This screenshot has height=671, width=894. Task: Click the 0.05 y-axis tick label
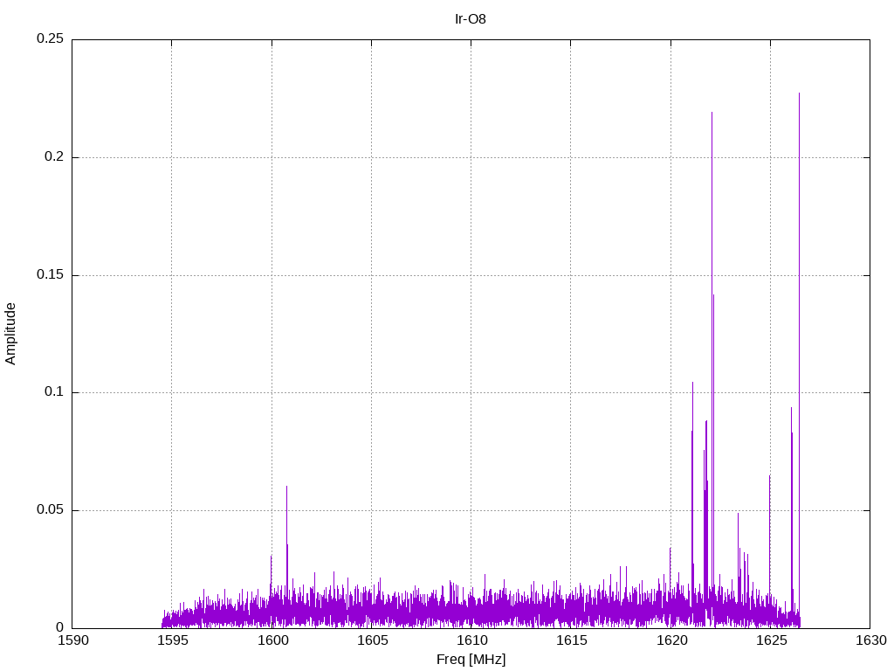[50, 510]
